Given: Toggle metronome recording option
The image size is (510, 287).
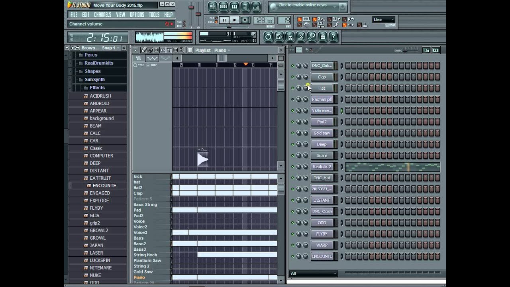Looking at the screenshot, I should click(300, 25).
